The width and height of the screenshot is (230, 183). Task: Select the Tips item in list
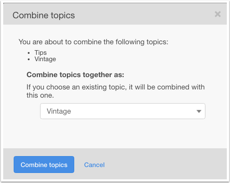(41, 52)
